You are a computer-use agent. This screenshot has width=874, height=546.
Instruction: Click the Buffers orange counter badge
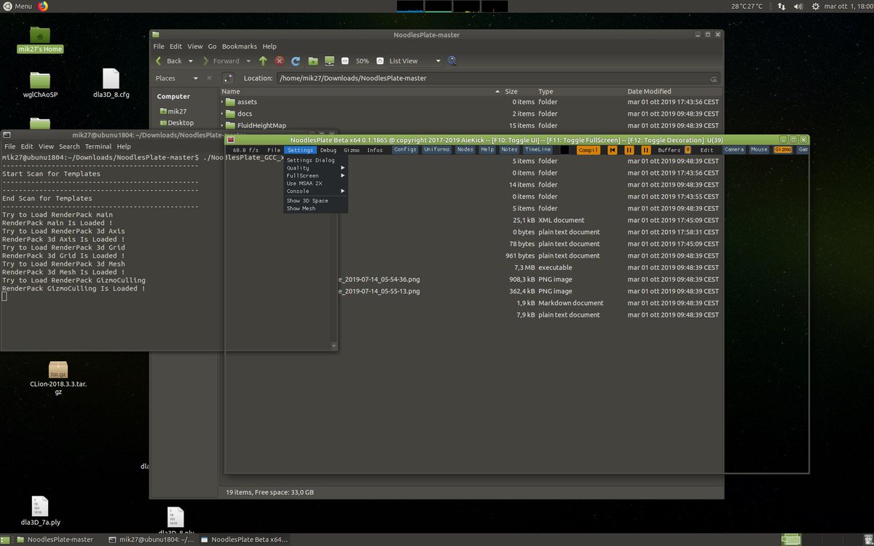[688, 150]
